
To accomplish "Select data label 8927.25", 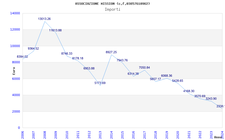I will 111,52.
